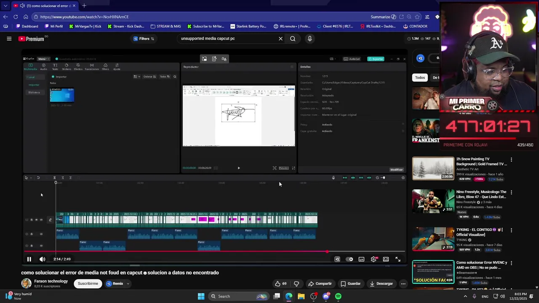
Task: Turn on subtitles in player
Action: click(361, 259)
